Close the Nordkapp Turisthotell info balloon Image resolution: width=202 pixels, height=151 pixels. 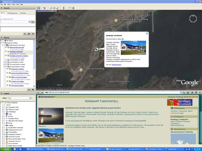click(x=147, y=33)
